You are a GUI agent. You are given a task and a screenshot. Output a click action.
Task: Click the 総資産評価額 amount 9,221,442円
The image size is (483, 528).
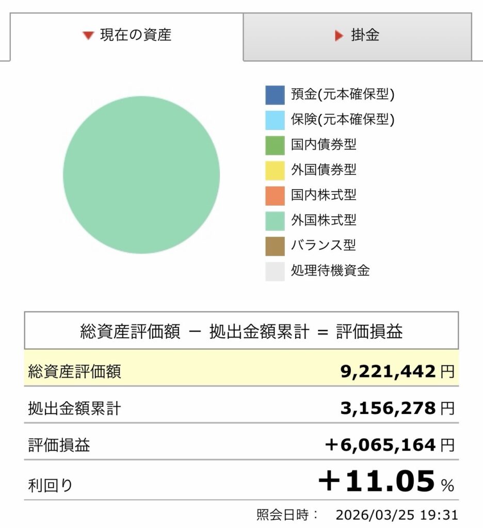(397, 371)
